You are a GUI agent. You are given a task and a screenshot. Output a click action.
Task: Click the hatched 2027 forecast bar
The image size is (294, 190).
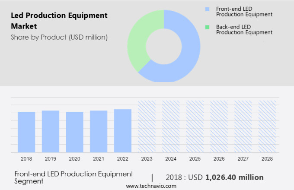(x=243, y=126)
